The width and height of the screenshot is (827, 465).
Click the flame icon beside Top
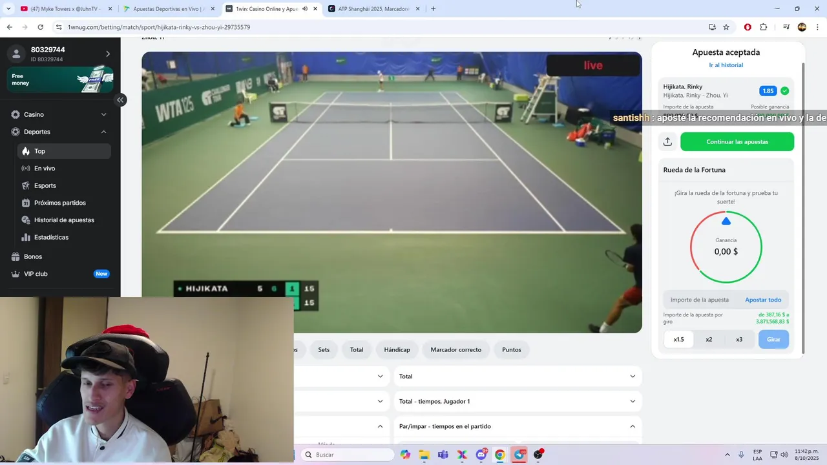pyautogui.click(x=26, y=151)
